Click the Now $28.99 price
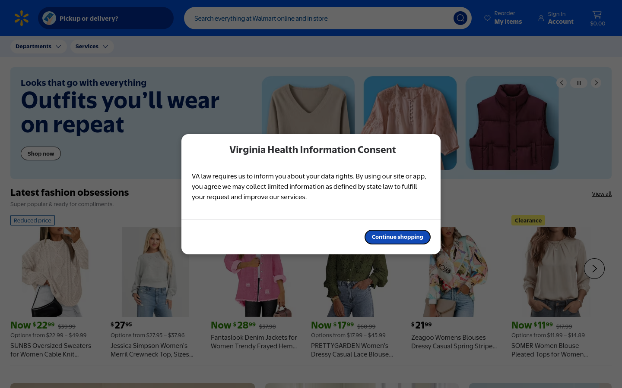The height and width of the screenshot is (388, 622). (x=233, y=325)
